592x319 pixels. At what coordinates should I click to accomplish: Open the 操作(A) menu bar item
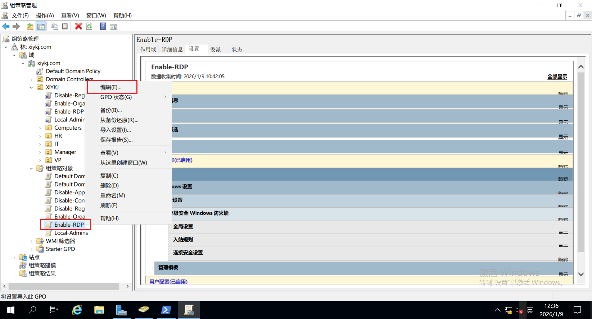[x=45, y=15]
